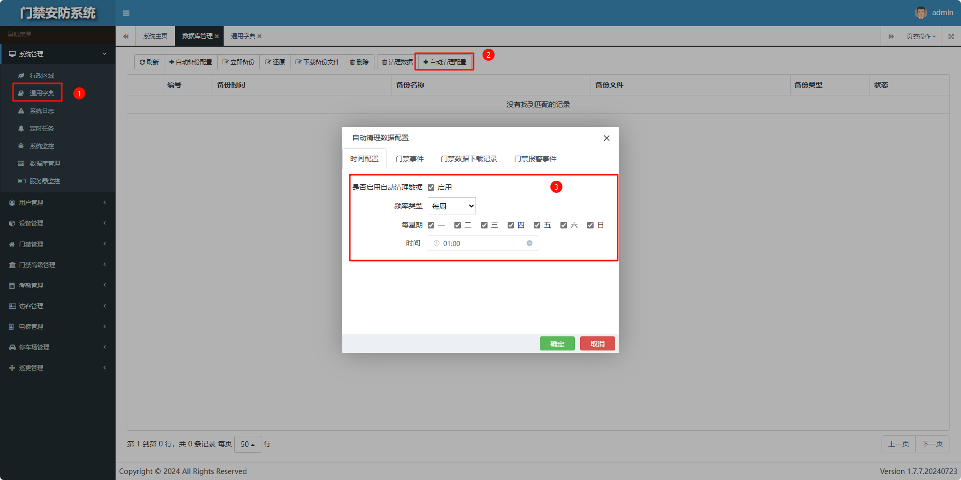Open the 频率类型 dropdown showing 每周
Image resolution: width=961 pixels, height=480 pixels.
tap(451, 206)
